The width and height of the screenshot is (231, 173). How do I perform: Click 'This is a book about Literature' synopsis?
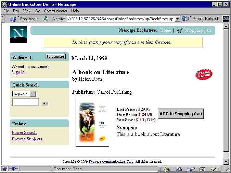(x=148, y=134)
